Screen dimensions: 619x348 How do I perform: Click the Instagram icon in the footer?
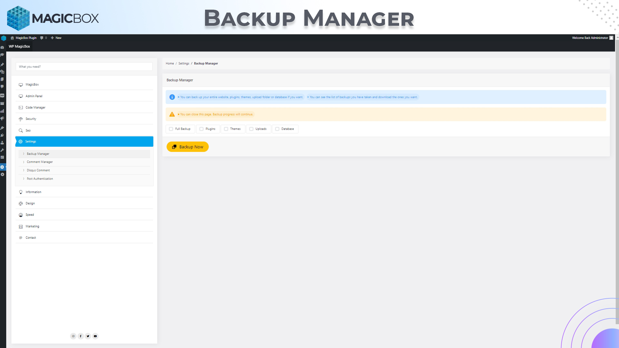[x=73, y=336]
